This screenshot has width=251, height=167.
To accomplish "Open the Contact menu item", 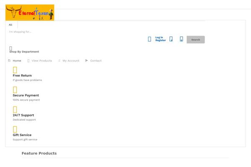I will (96, 61).
